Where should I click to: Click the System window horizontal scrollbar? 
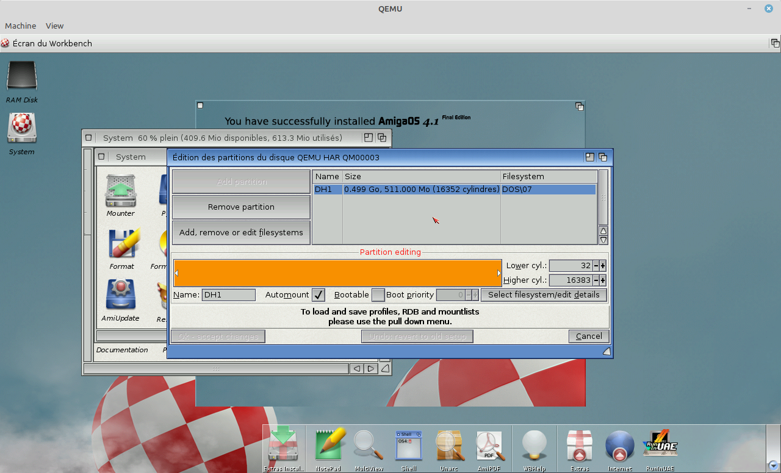tap(216, 369)
